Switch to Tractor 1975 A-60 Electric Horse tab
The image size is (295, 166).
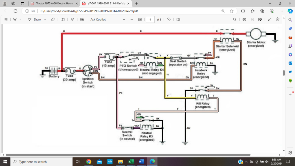[x=53, y=3]
